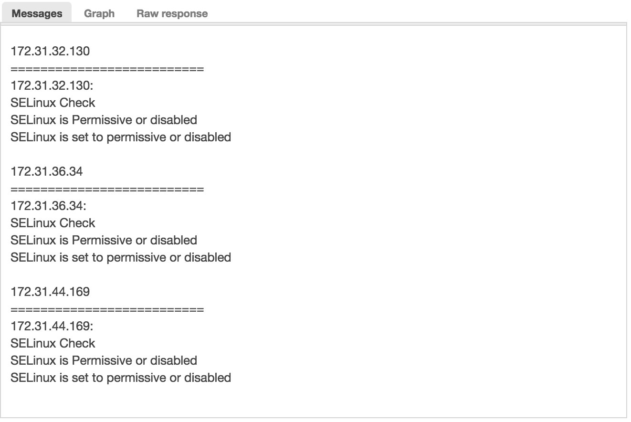631x422 pixels.
Task: Click second 'SELinux Check' line under 172.31.36.34
Action: (53, 223)
